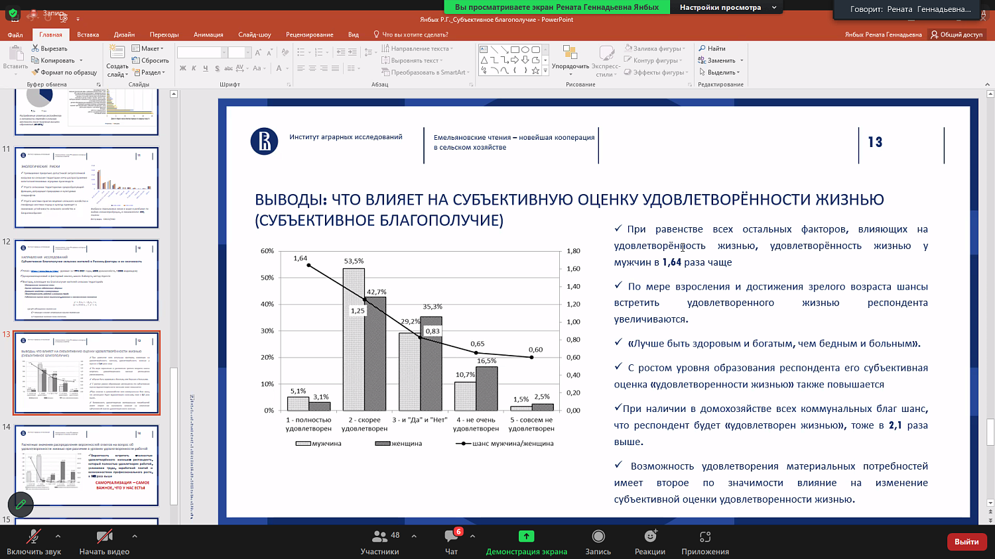This screenshot has height=559, width=995.
Task: Open Найти (Find) in the ribbon
Action: 712,48
